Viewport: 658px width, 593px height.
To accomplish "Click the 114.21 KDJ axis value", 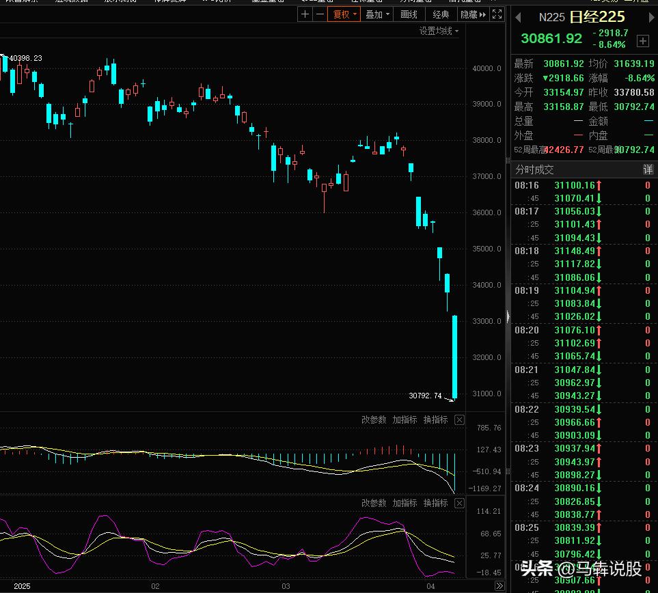I will 489,511.
